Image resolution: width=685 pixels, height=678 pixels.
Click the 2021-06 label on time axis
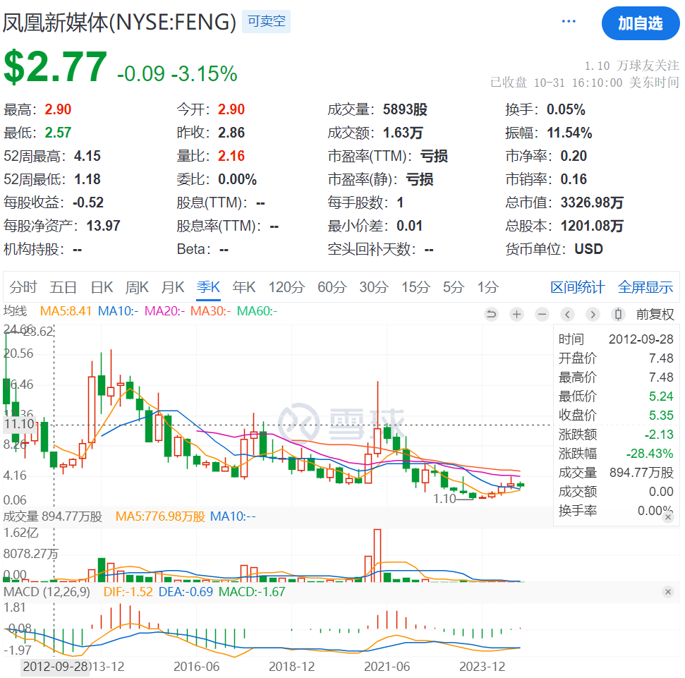click(x=387, y=667)
